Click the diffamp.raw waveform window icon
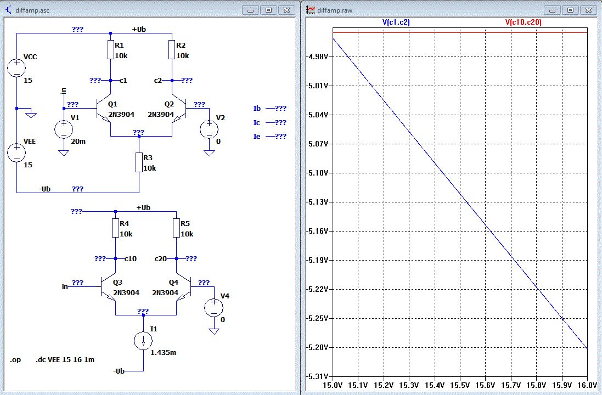Viewport: 602px width, 395px height. pos(311,9)
